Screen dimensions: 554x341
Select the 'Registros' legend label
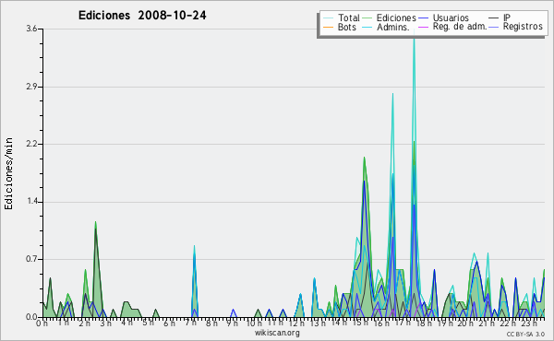[523, 27]
